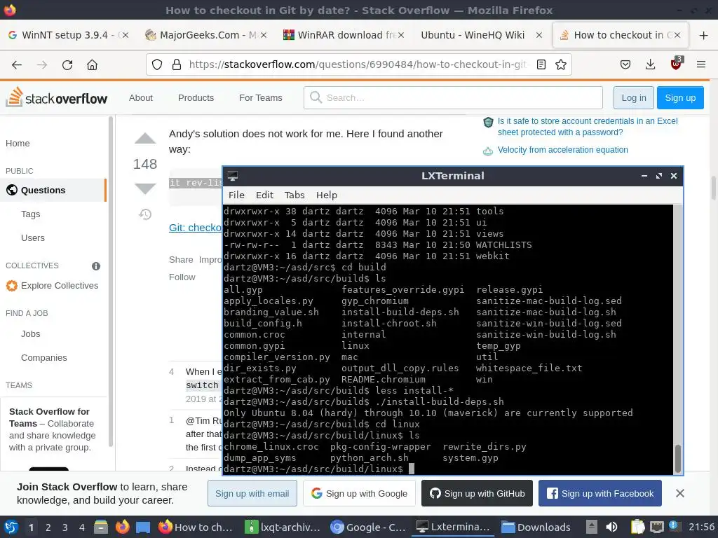This screenshot has height=538, width=718.
Task: Dismiss the sign-up banner with X
Action: click(680, 493)
